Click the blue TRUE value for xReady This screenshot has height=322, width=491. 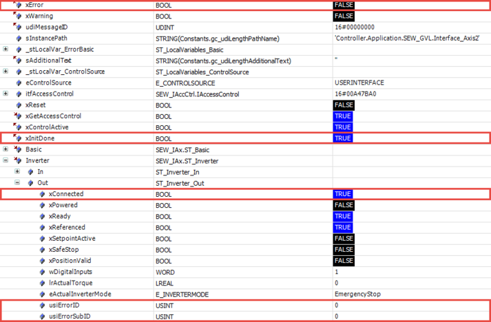[x=342, y=216]
